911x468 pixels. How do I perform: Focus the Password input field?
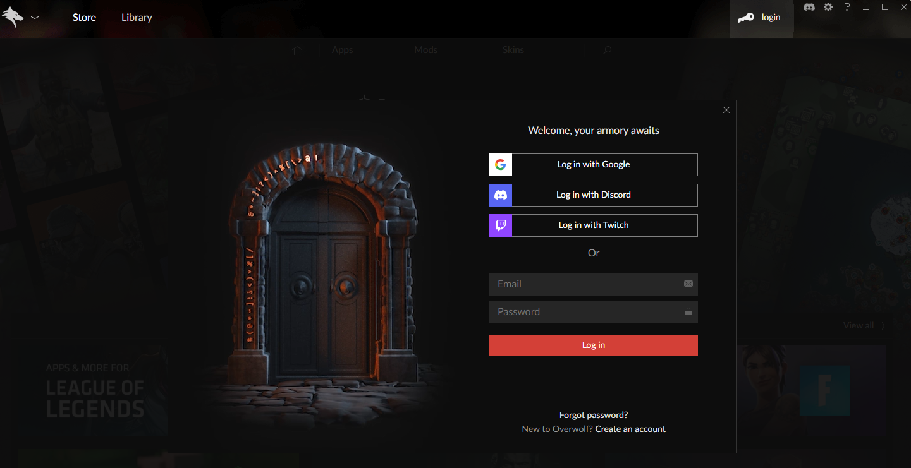[x=594, y=312]
